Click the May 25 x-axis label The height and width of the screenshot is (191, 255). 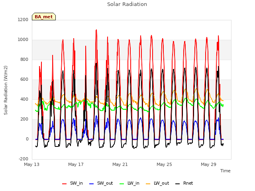coord(164,164)
